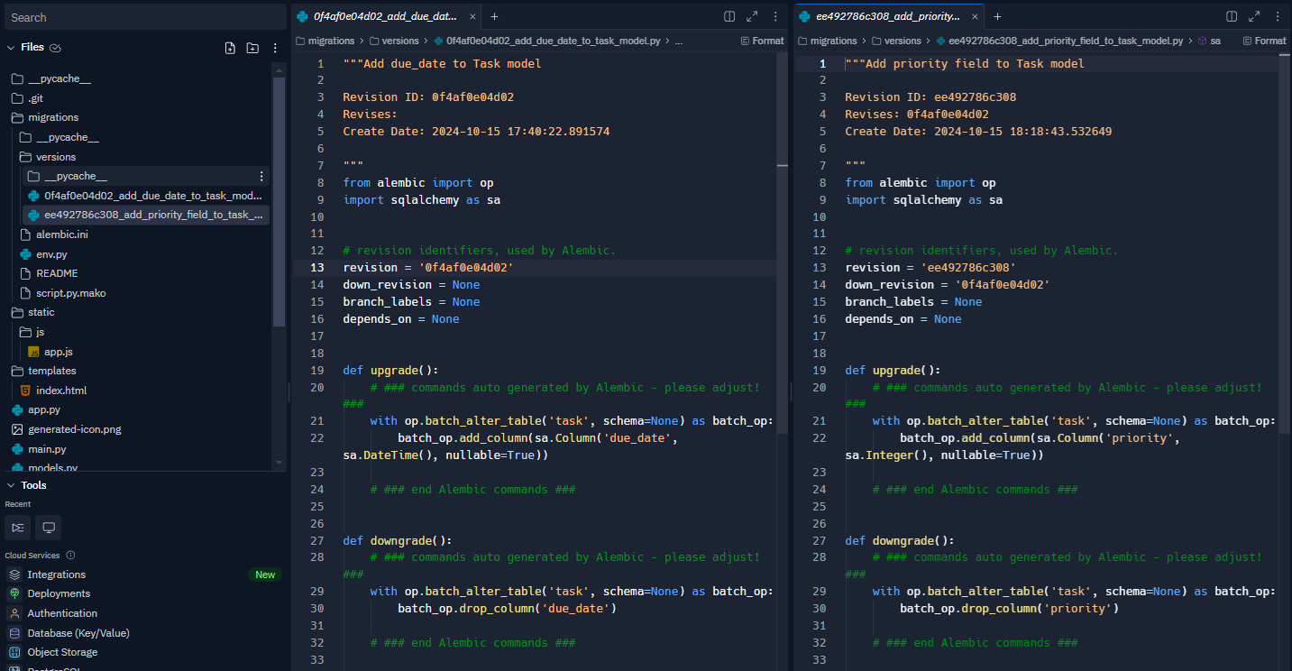The width and height of the screenshot is (1292, 671).
Task: Click versions breadcrumb in left editor
Action: point(400,41)
